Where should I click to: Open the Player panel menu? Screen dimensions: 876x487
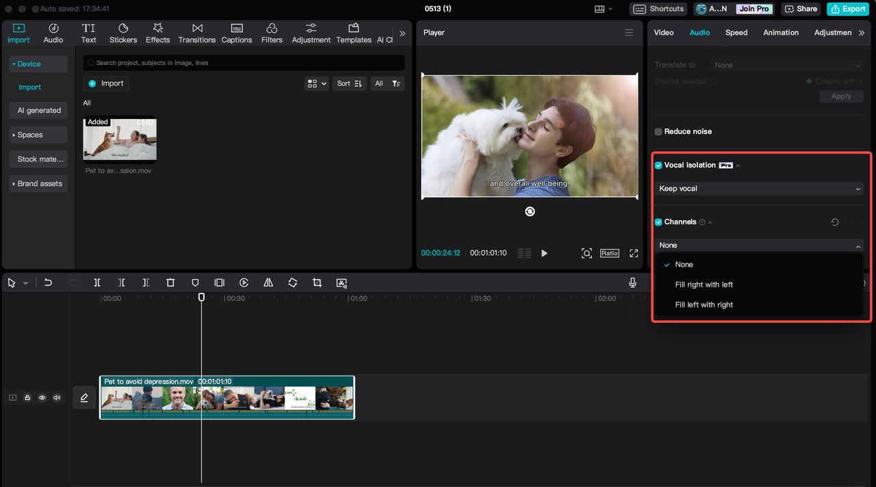pyautogui.click(x=629, y=33)
